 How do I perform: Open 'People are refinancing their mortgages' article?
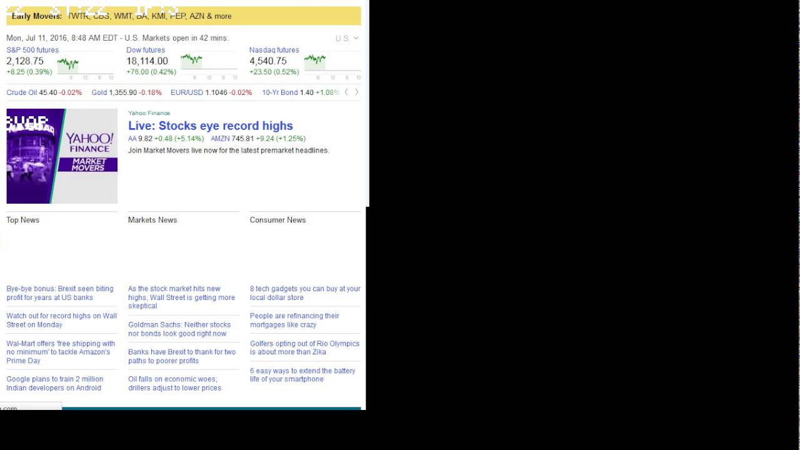pyautogui.click(x=294, y=320)
